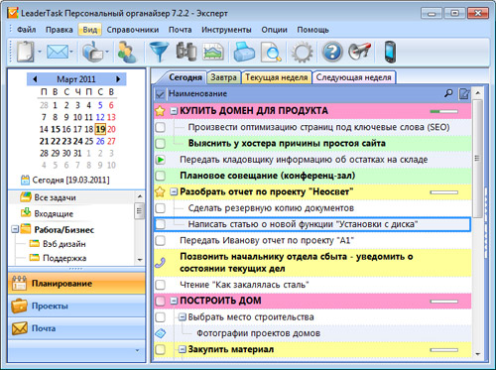Click the search magnifier in Наименование header
This screenshot has height=370, width=496.
[448, 93]
